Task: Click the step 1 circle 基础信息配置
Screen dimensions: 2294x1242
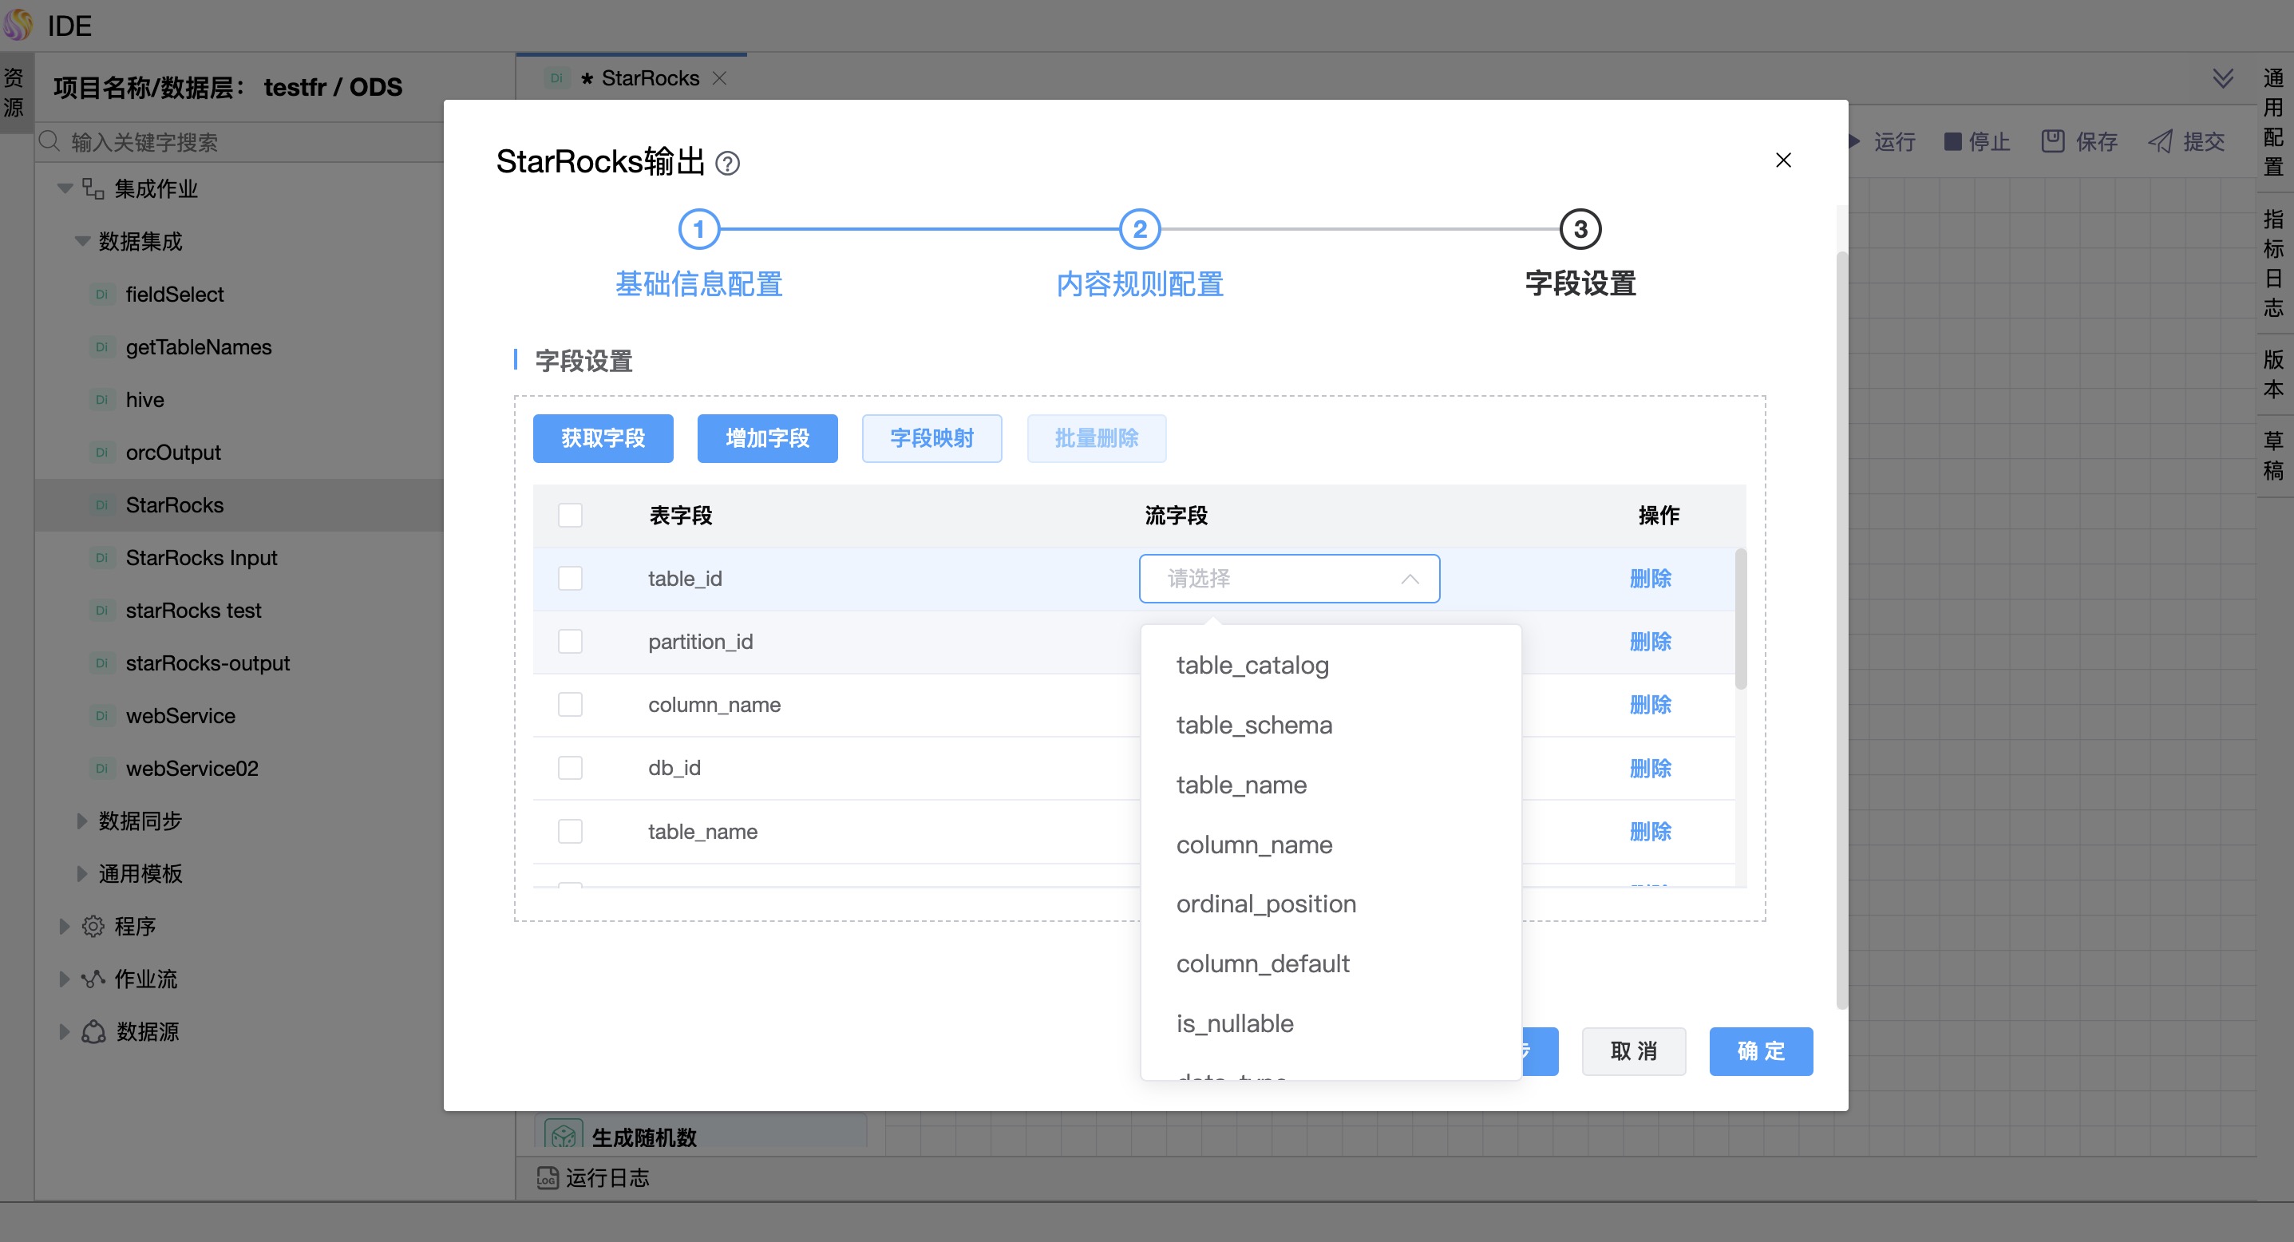Action: pyautogui.click(x=698, y=230)
